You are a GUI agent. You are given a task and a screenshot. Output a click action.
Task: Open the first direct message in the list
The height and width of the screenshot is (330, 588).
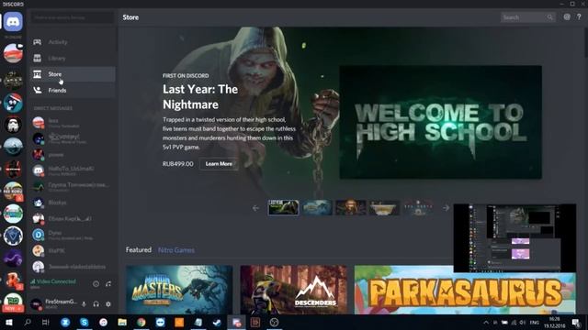pos(73,122)
